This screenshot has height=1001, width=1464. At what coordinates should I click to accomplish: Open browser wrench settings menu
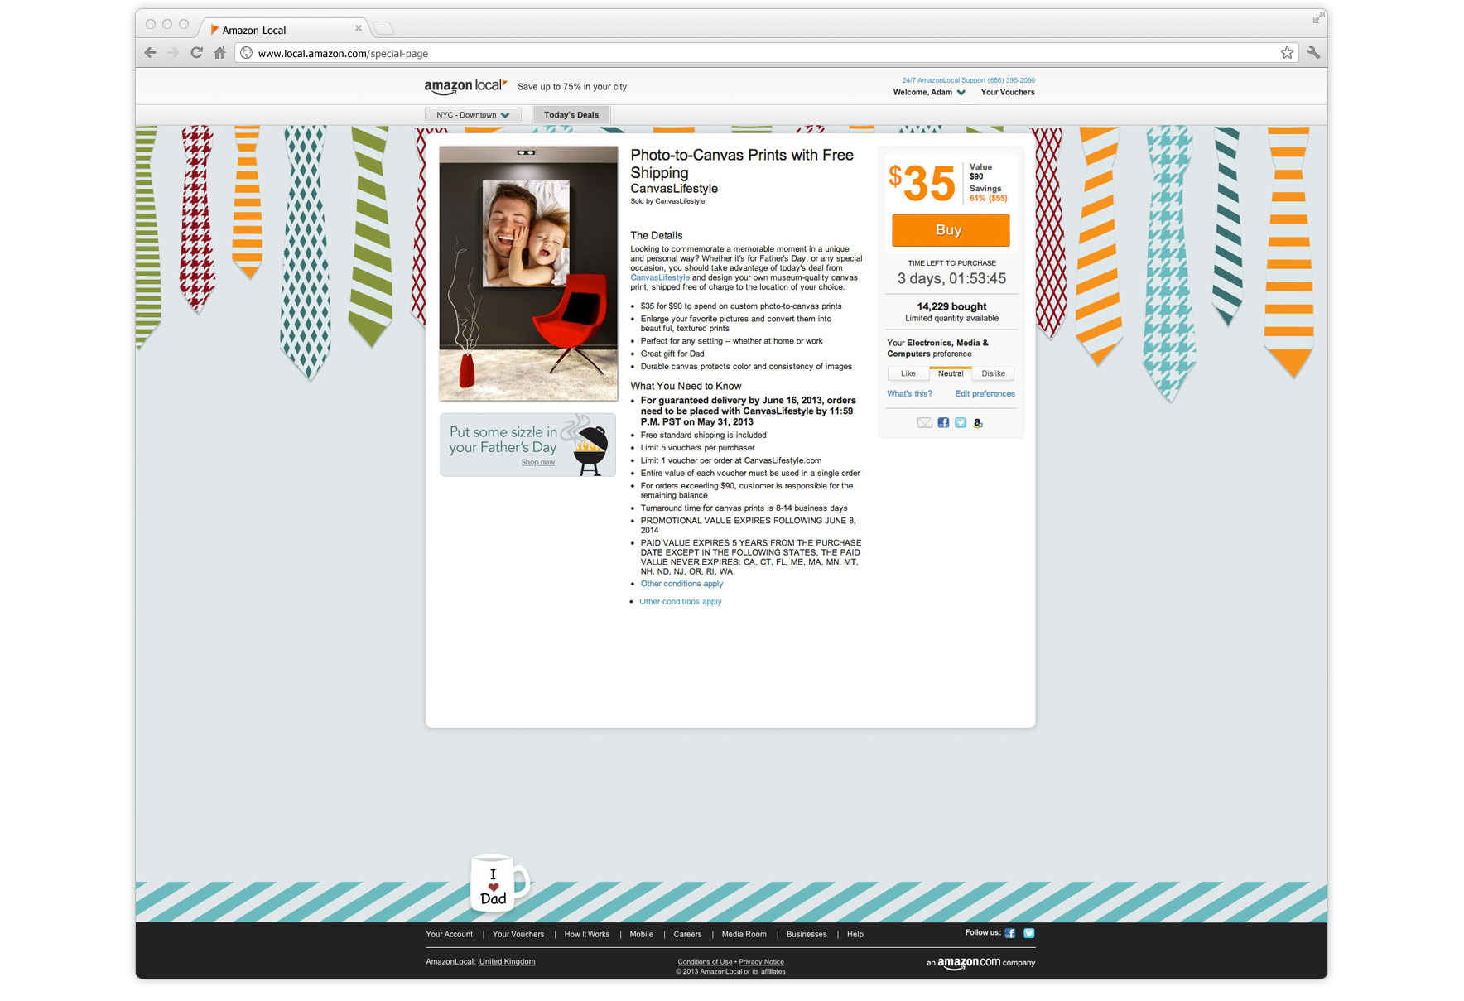point(1313,53)
